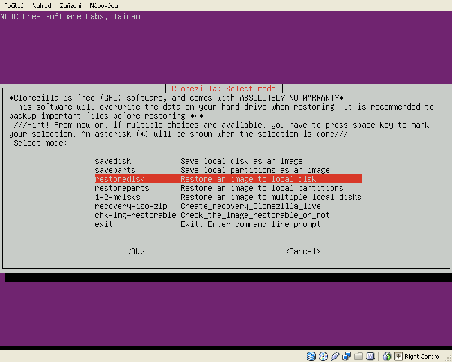Click the shared folders status icon
The image size is (452, 362).
coord(358,356)
